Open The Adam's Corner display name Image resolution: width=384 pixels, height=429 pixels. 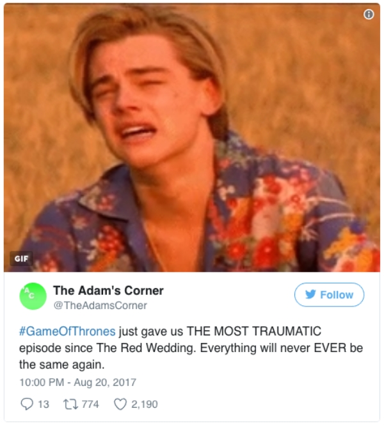pos(108,290)
